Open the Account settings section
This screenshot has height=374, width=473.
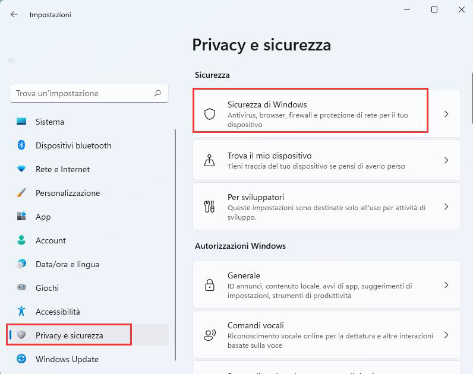click(x=51, y=240)
